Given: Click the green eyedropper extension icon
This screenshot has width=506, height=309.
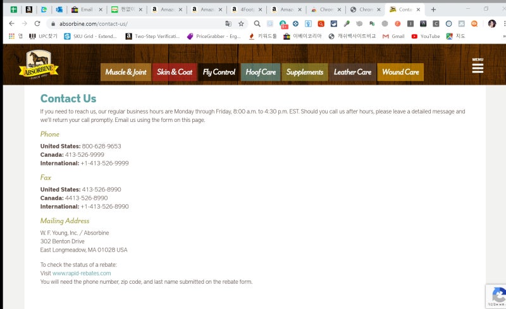Looking at the screenshot, I should point(347,23).
